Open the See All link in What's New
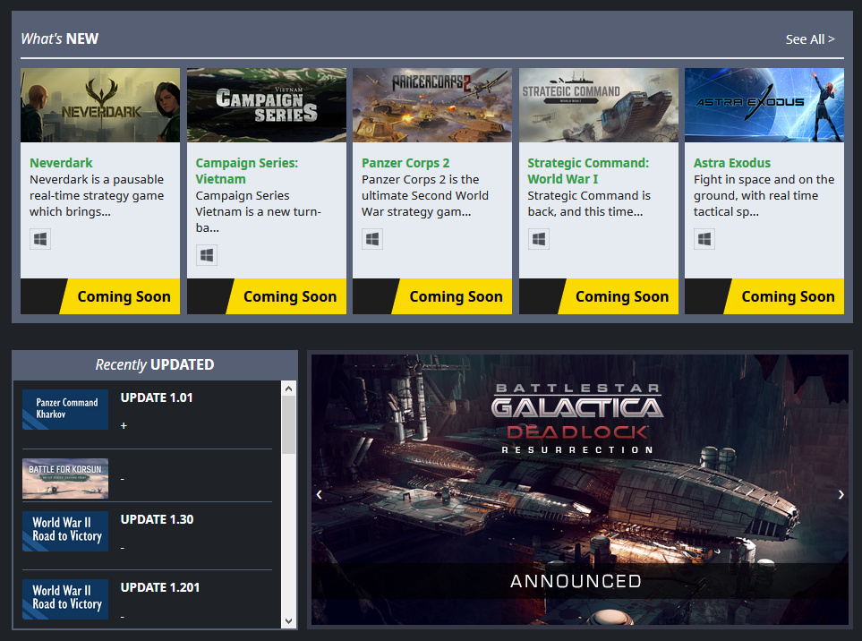This screenshot has height=641, width=862. [809, 39]
